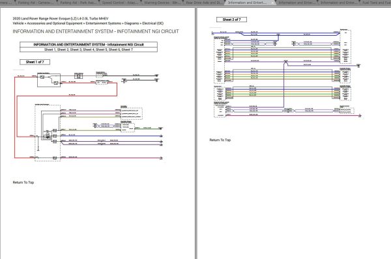Image resolution: width=391 pixels, height=259 pixels.
Task: Select the Electrical (DE) breadcrumb item
Action: tap(153, 23)
